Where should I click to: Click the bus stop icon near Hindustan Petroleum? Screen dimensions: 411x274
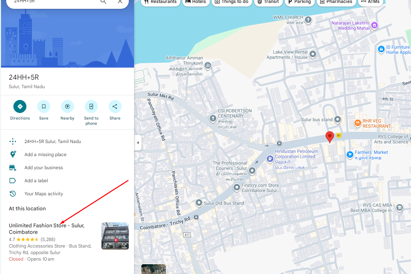tap(279, 143)
